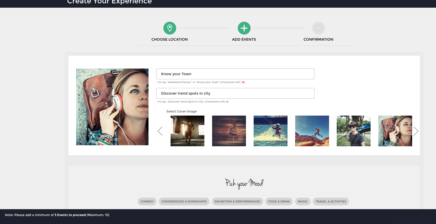
Task: Choose the headphones woman cover thumbnail
Action: (395, 131)
